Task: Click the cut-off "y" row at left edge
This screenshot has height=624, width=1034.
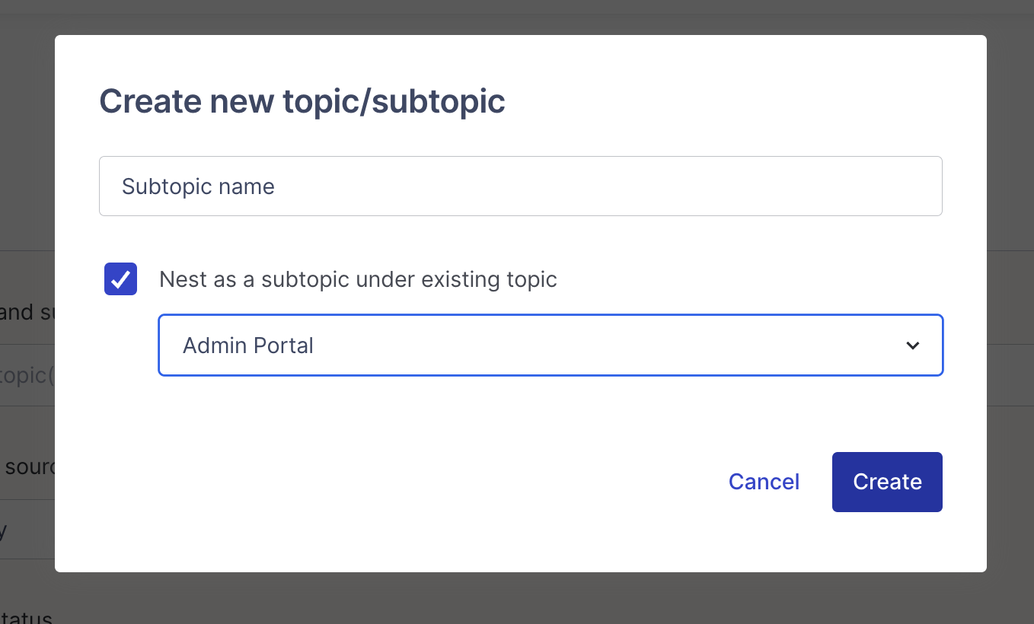Action: click(x=5, y=530)
